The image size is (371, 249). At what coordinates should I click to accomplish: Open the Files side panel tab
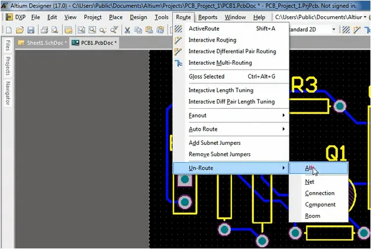(8, 46)
